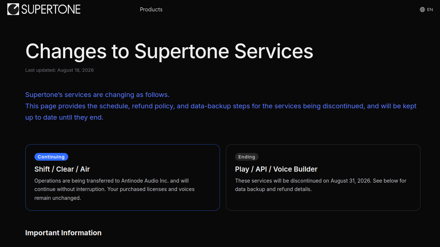
Task: Click the Changes to Supertone Services title
Action: click(x=169, y=51)
